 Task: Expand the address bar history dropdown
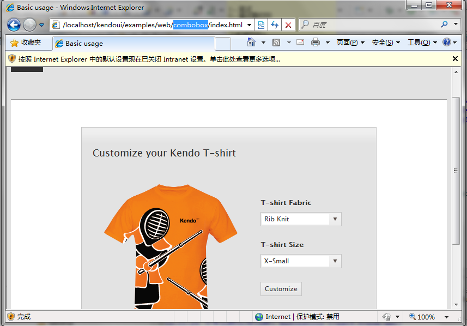tap(249, 25)
